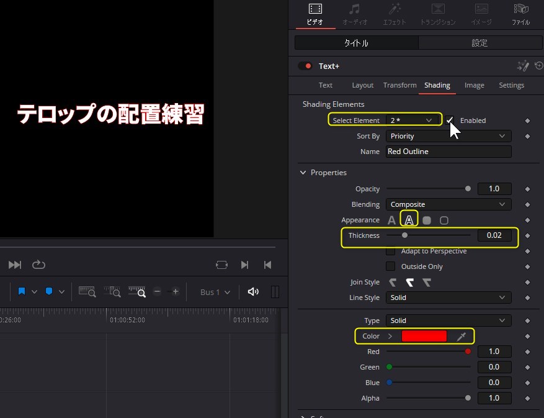Click the Name field showing Red Outline
The image size is (544, 418).
tap(448, 151)
